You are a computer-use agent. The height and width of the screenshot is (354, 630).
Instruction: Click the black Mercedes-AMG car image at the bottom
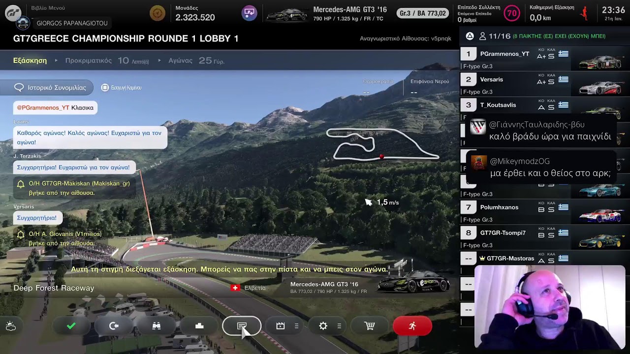[413, 282]
